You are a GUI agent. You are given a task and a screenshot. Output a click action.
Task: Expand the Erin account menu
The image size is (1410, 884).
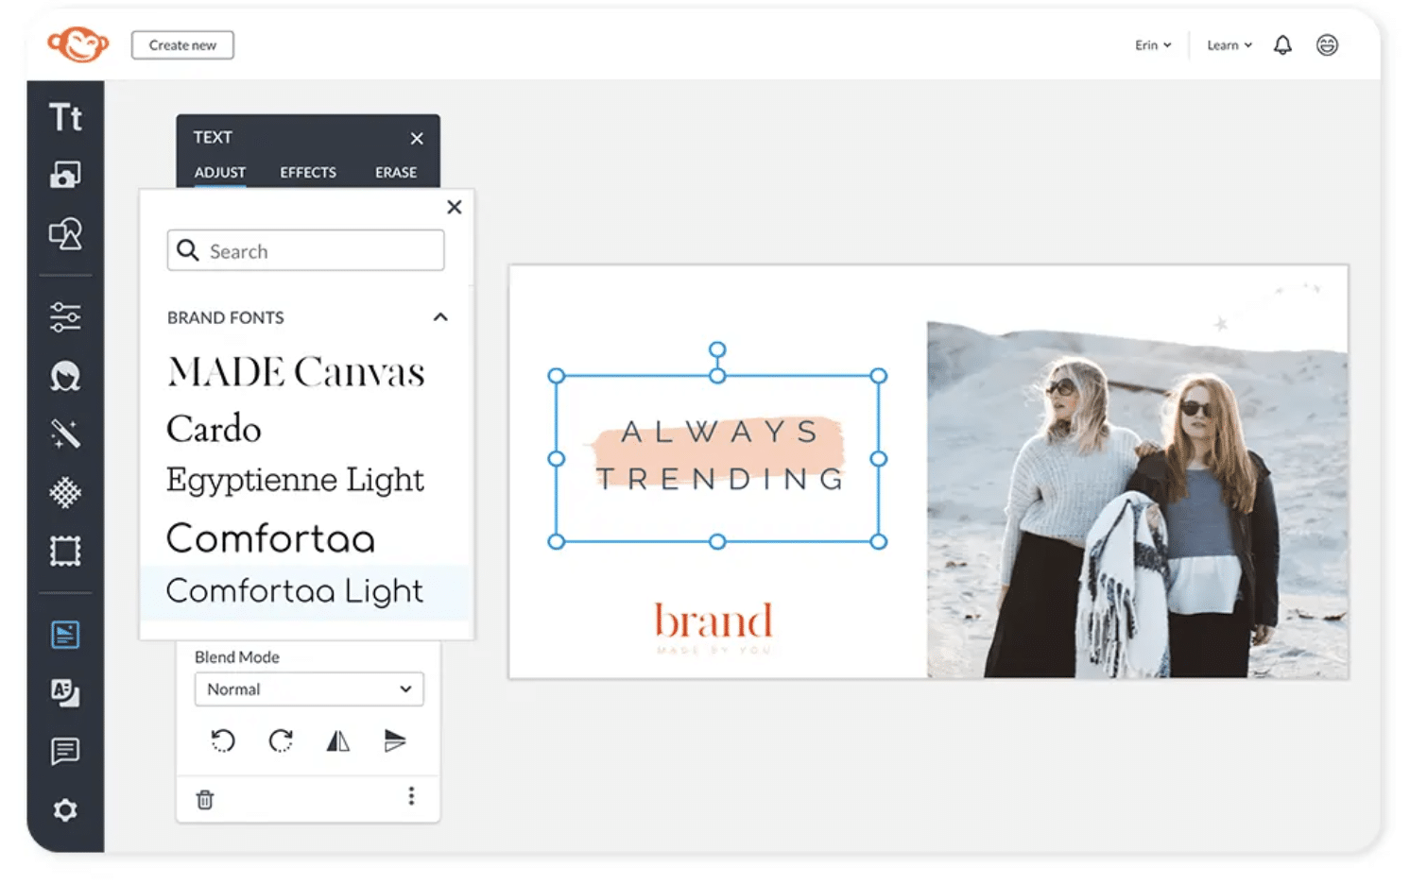pyautogui.click(x=1153, y=45)
